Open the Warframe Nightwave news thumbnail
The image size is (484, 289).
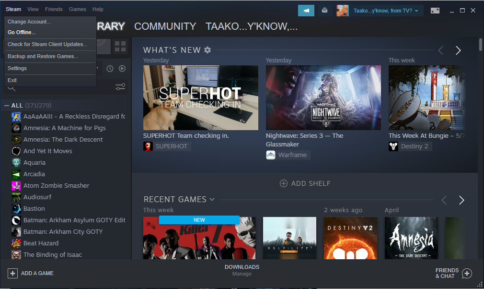click(323, 97)
